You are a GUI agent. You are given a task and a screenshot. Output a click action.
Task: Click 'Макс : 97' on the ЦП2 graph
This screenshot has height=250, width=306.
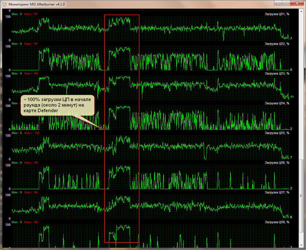point(31,44)
